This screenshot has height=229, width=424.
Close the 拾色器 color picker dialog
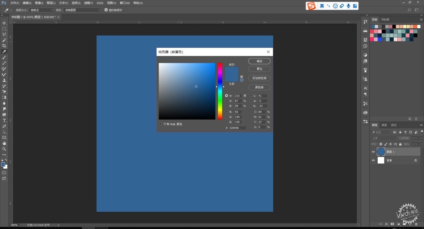(x=268, y=52)
